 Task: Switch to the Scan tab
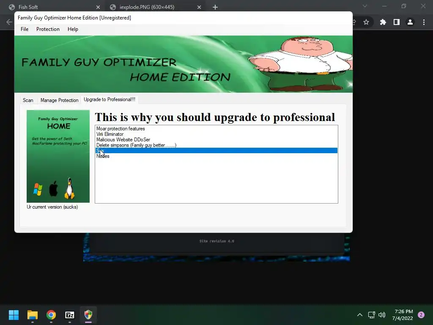[28, 100]
